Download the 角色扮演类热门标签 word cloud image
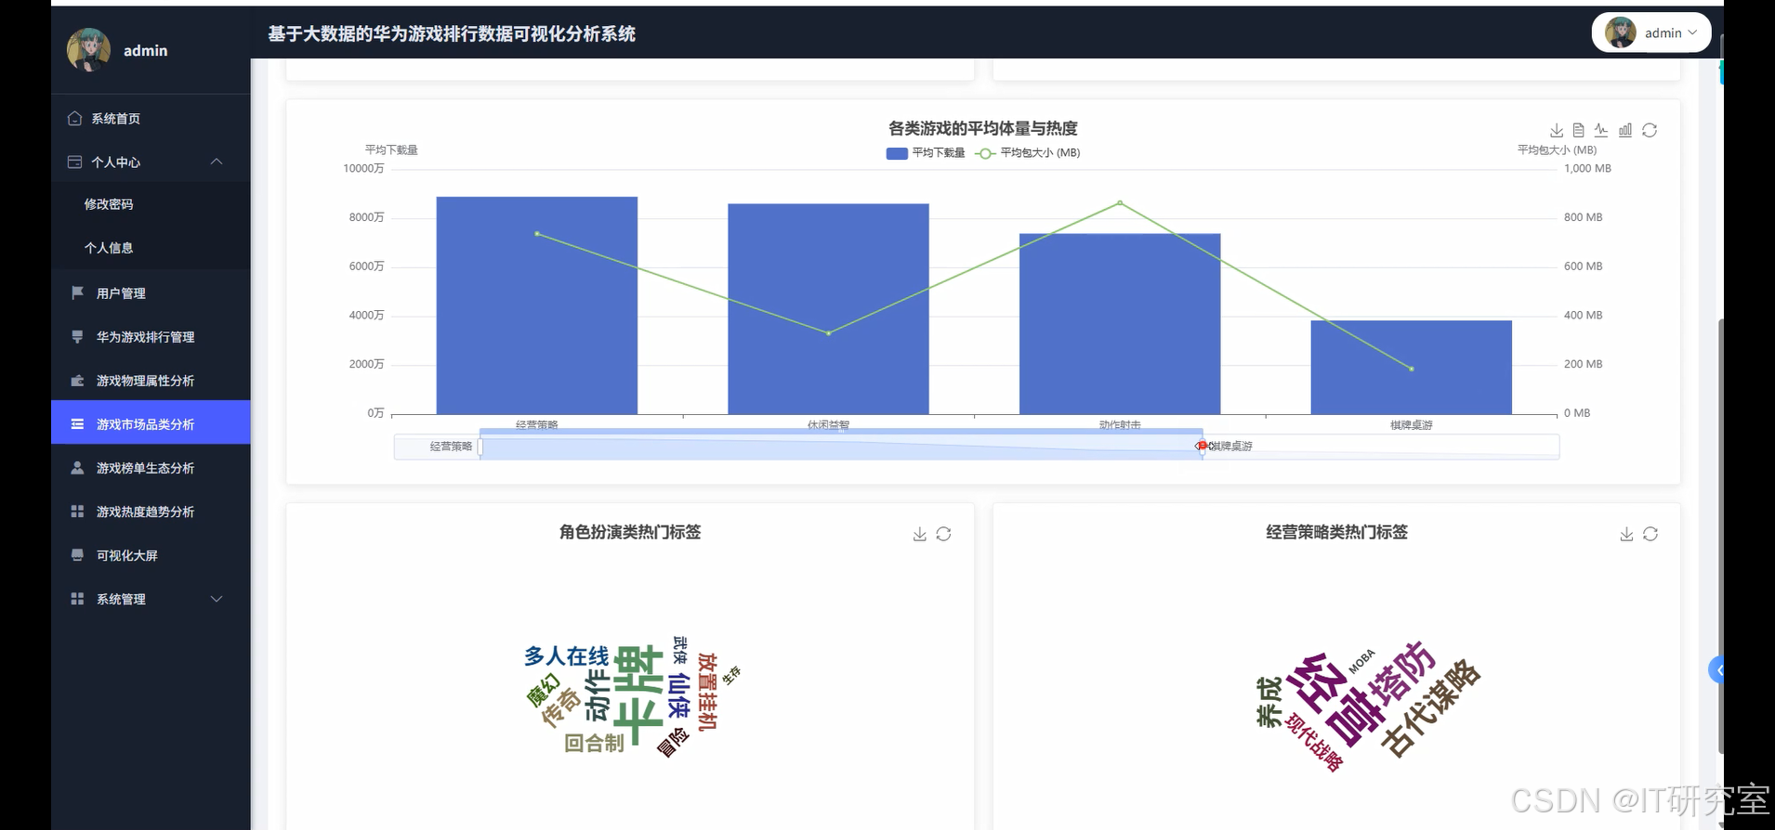This screenshot has width=1775, height=830. [x=920, y=534]
